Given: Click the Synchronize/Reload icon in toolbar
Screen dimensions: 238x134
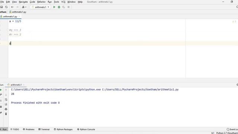Looking at the screenshot, I should pos(6,7).
